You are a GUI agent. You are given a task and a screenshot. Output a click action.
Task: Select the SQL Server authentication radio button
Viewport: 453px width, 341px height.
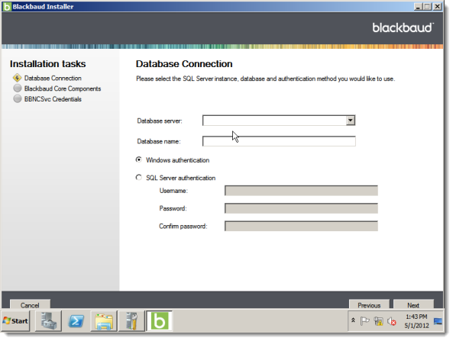pyautogui.click(x=139, y=177)
